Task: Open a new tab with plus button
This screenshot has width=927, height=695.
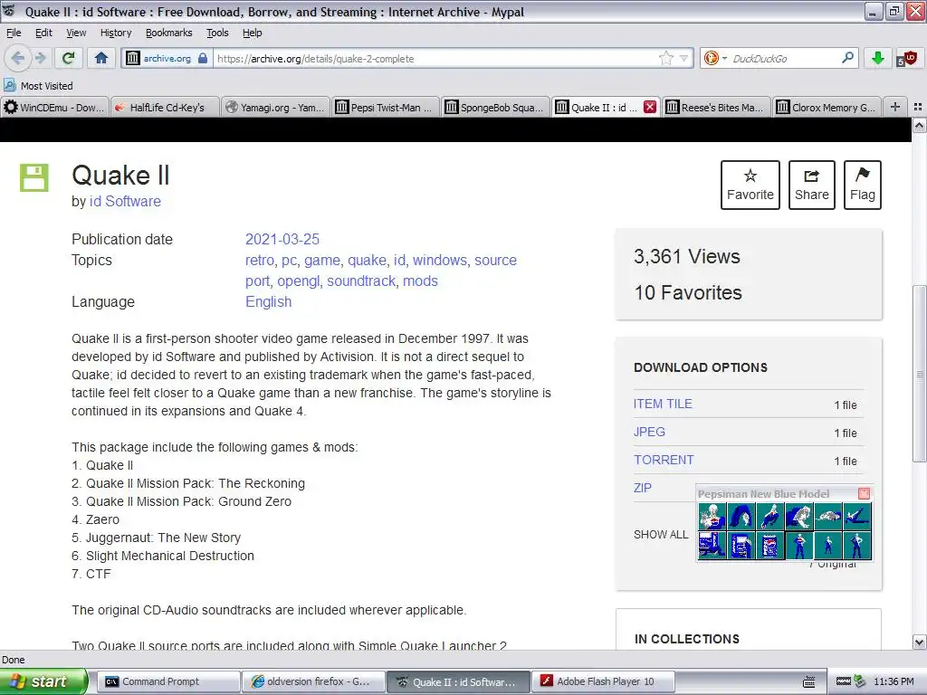Action: pyautogui.click(x=895, y=107)
